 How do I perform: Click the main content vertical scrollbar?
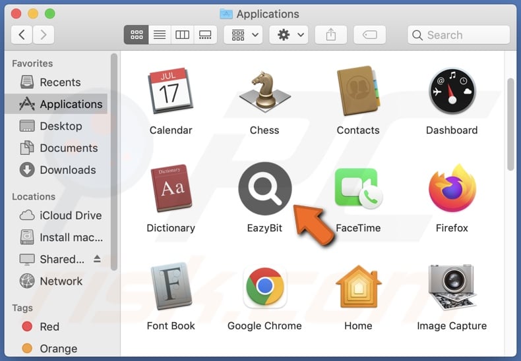[510, 125]
